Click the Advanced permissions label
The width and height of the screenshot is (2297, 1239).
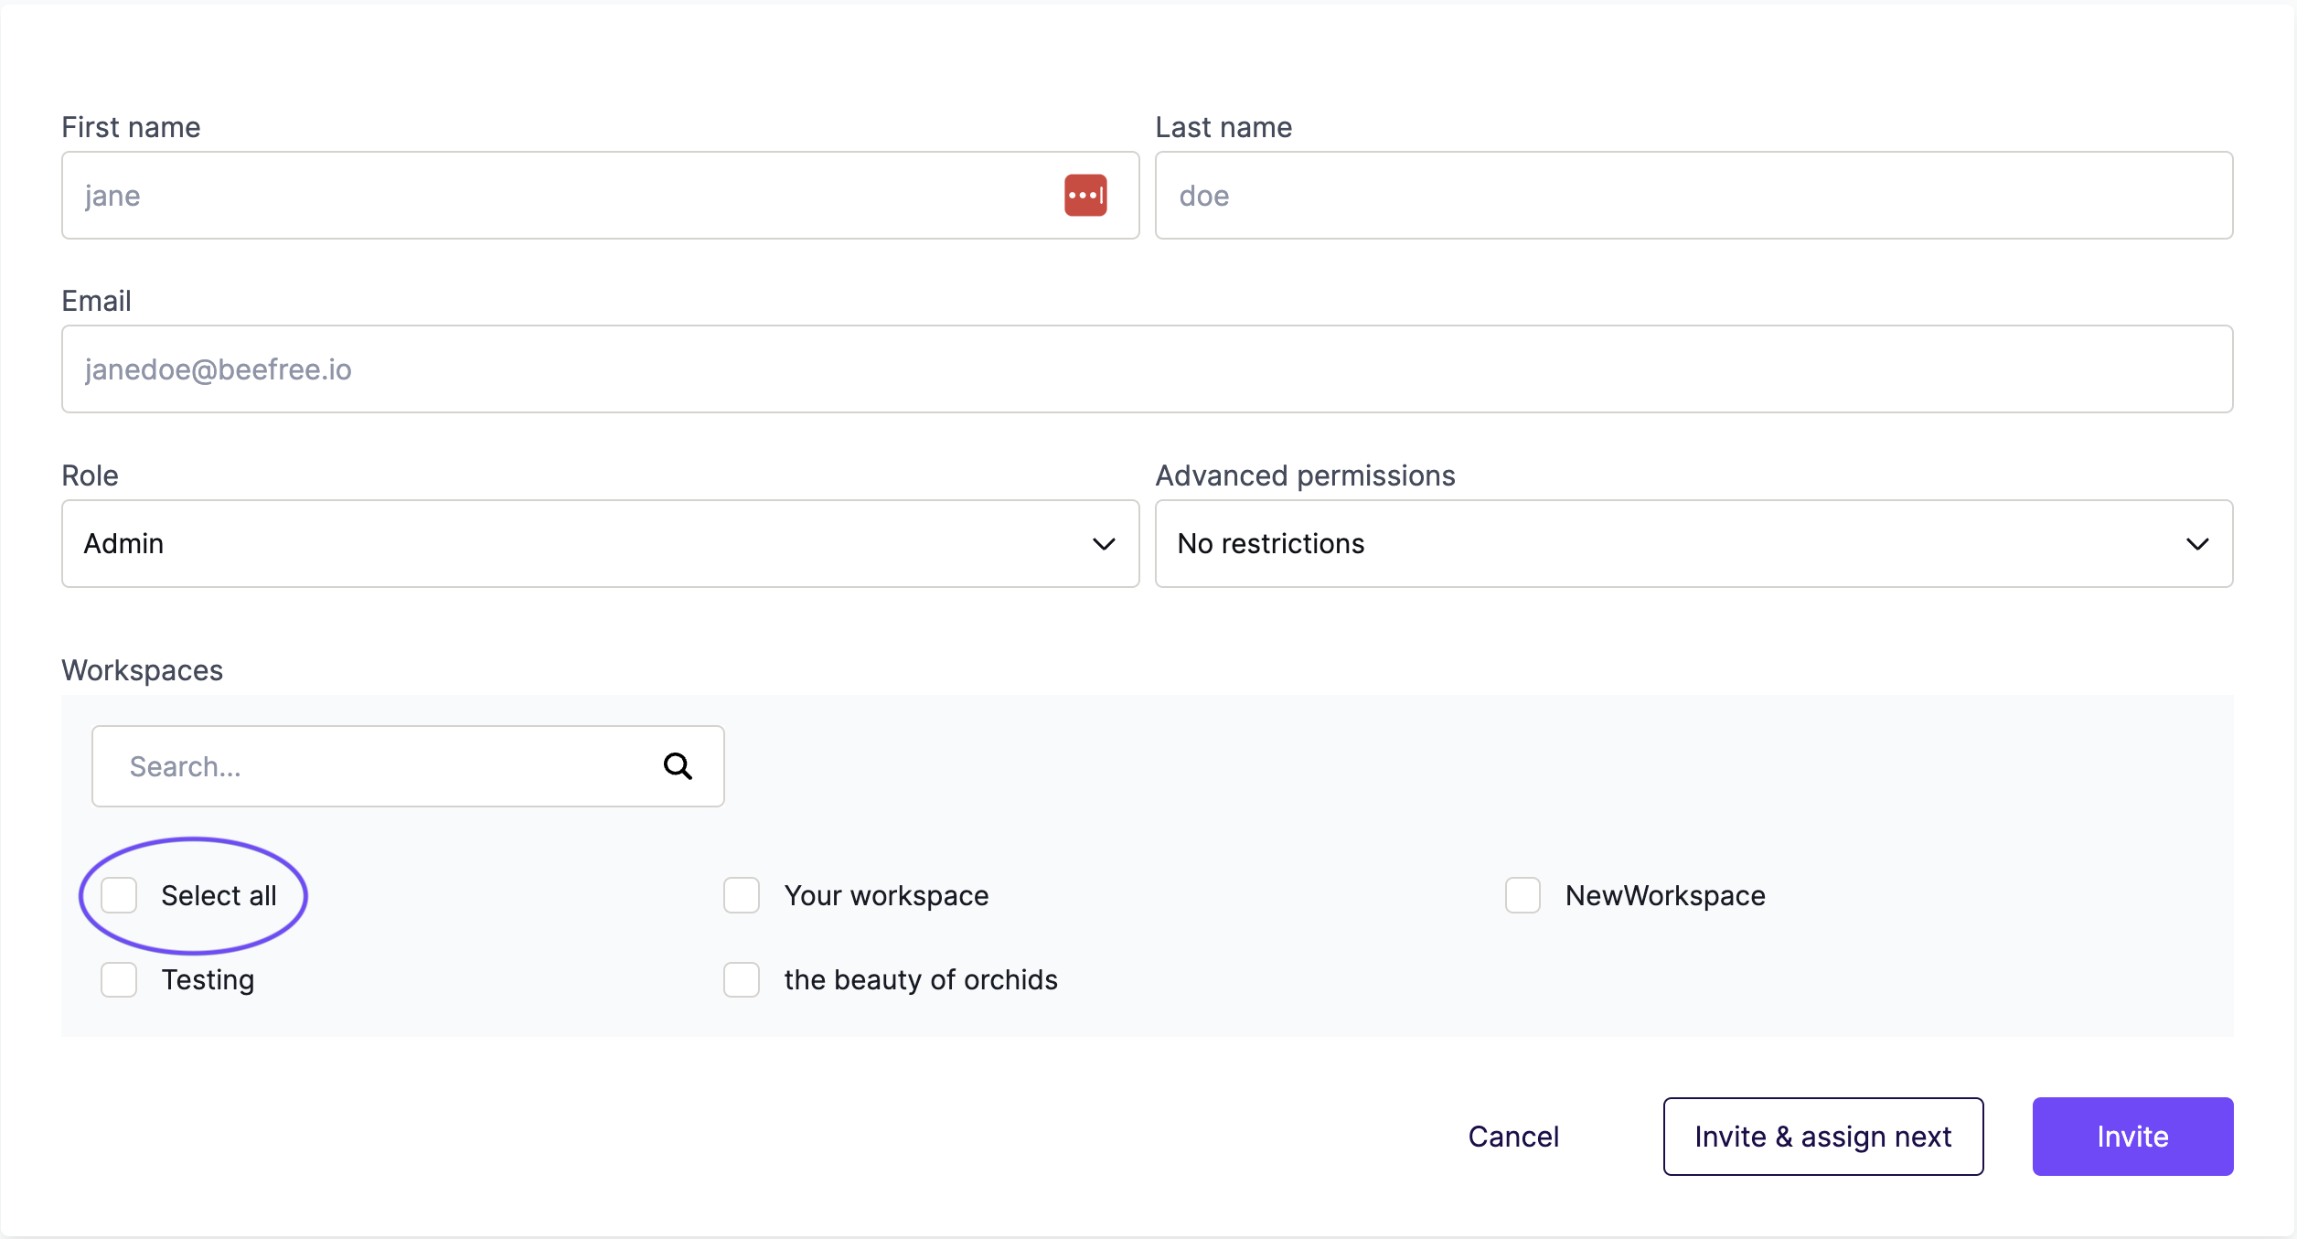(1305, 475)
